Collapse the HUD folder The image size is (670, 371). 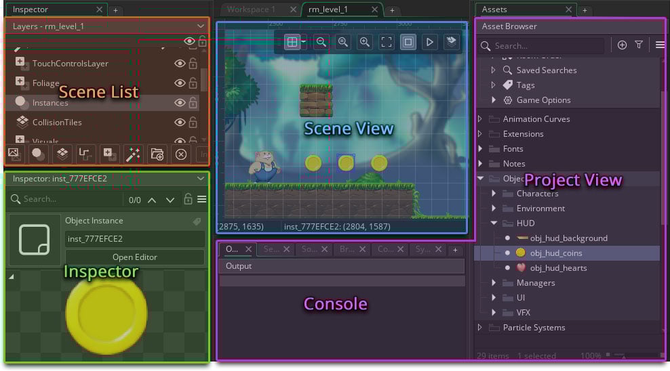tap(494, 223)
